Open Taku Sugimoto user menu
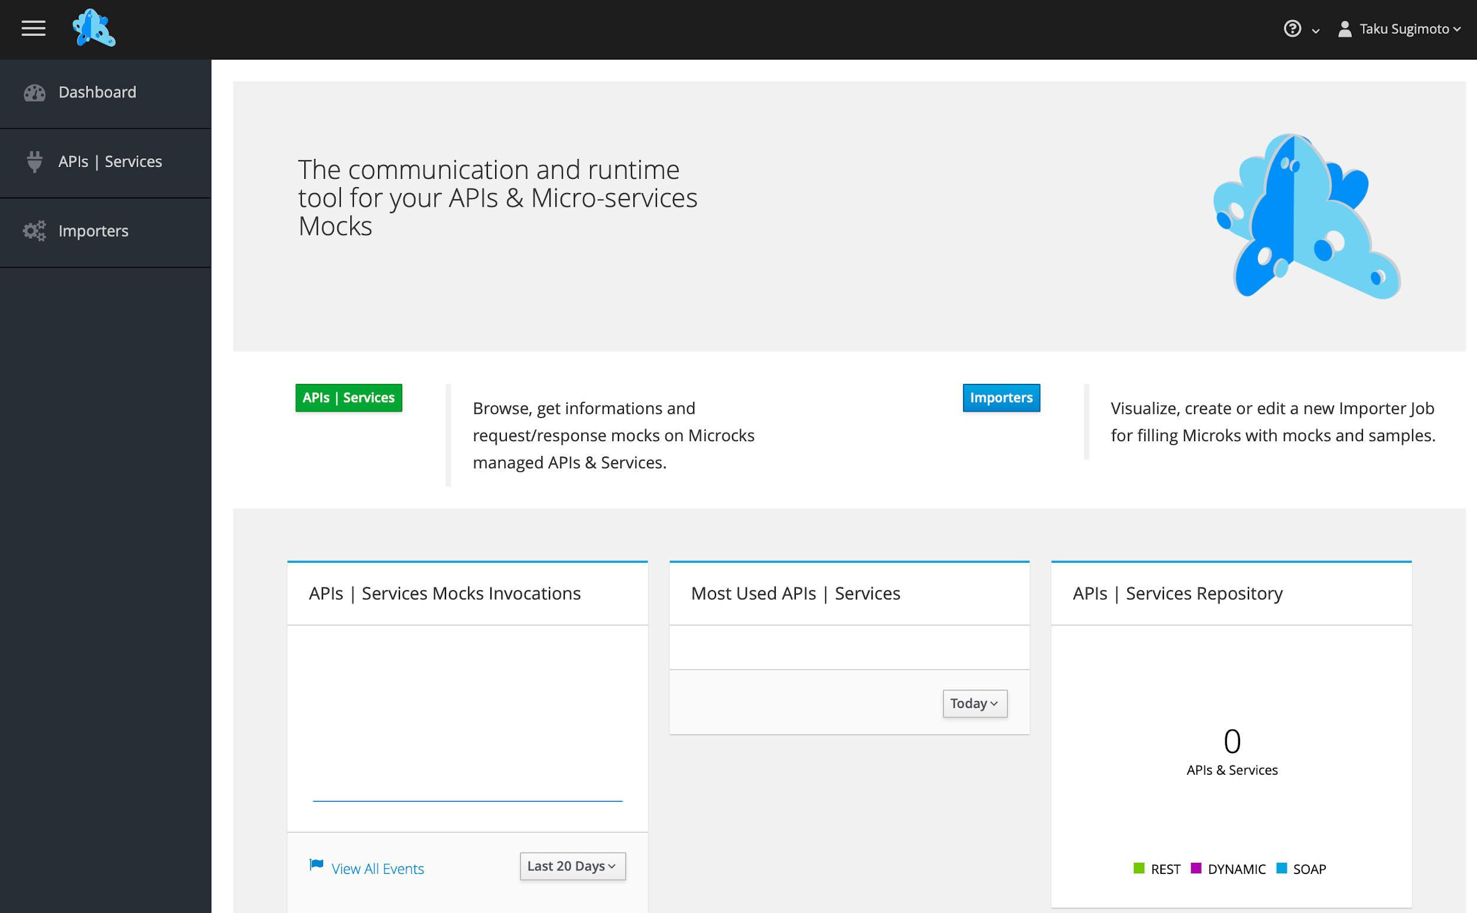This screenshot has width=1477, height=913. 1410,29
